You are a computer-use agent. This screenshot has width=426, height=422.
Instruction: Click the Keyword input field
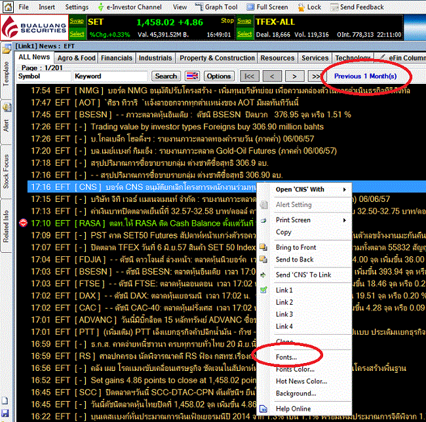[111, 76]
